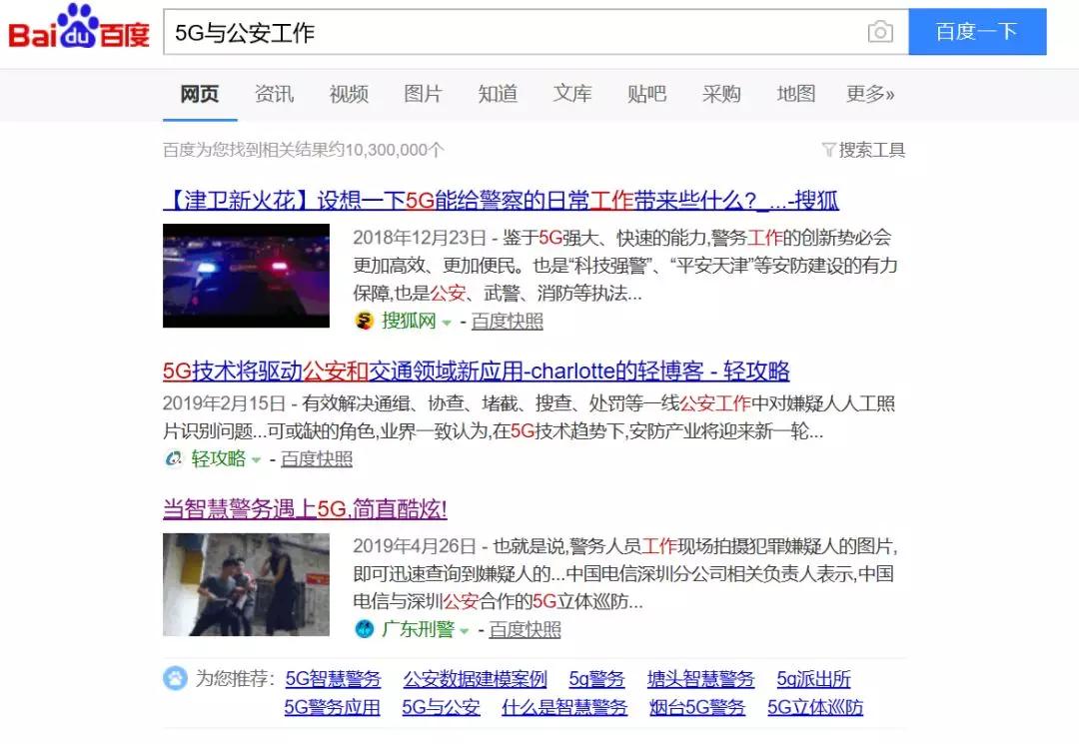Screen dimensions: 1079x744
Task: Open the 更多 tab menu
Action: pos(870,94)
